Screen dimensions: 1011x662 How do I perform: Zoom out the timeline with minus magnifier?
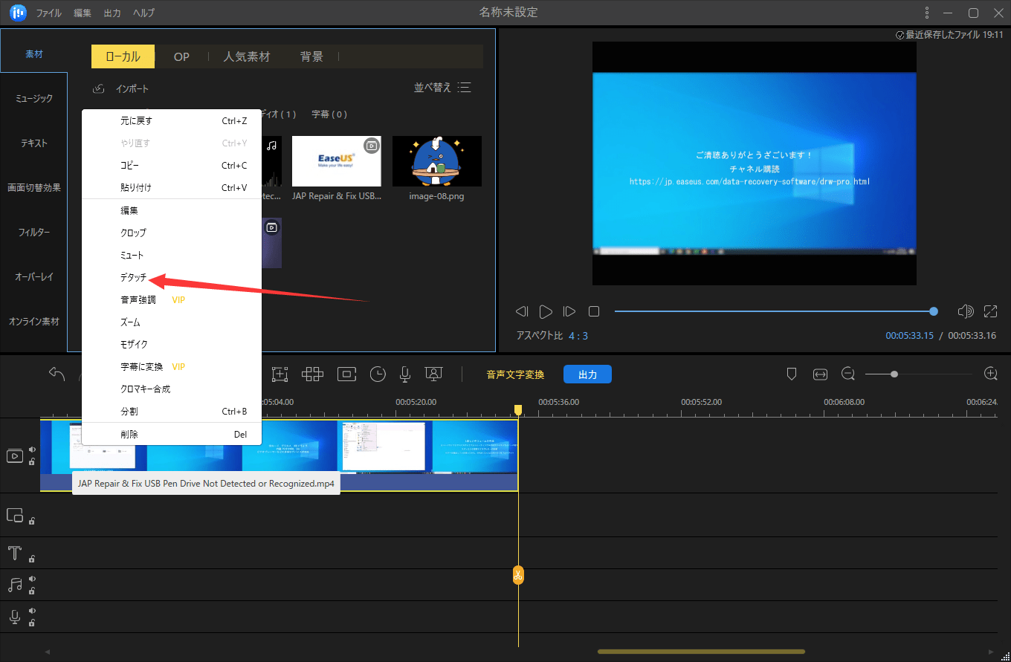point(848,374)
